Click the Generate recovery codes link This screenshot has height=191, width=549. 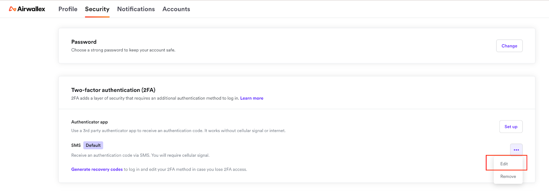[97, 169]
